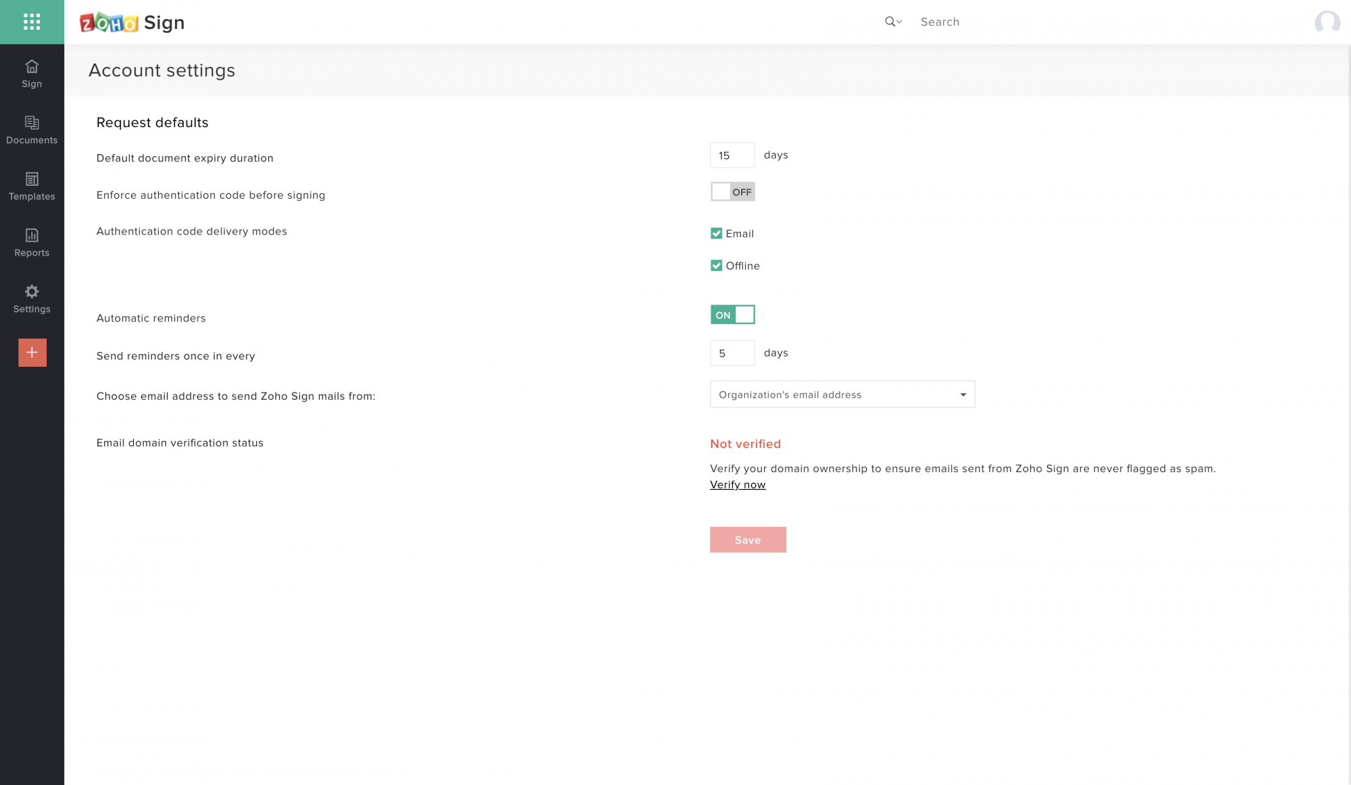The width and height of the screenshot is (1351, 785).
Task: Click the Zoho Sign logo
Action: click(x=132, y=22)
